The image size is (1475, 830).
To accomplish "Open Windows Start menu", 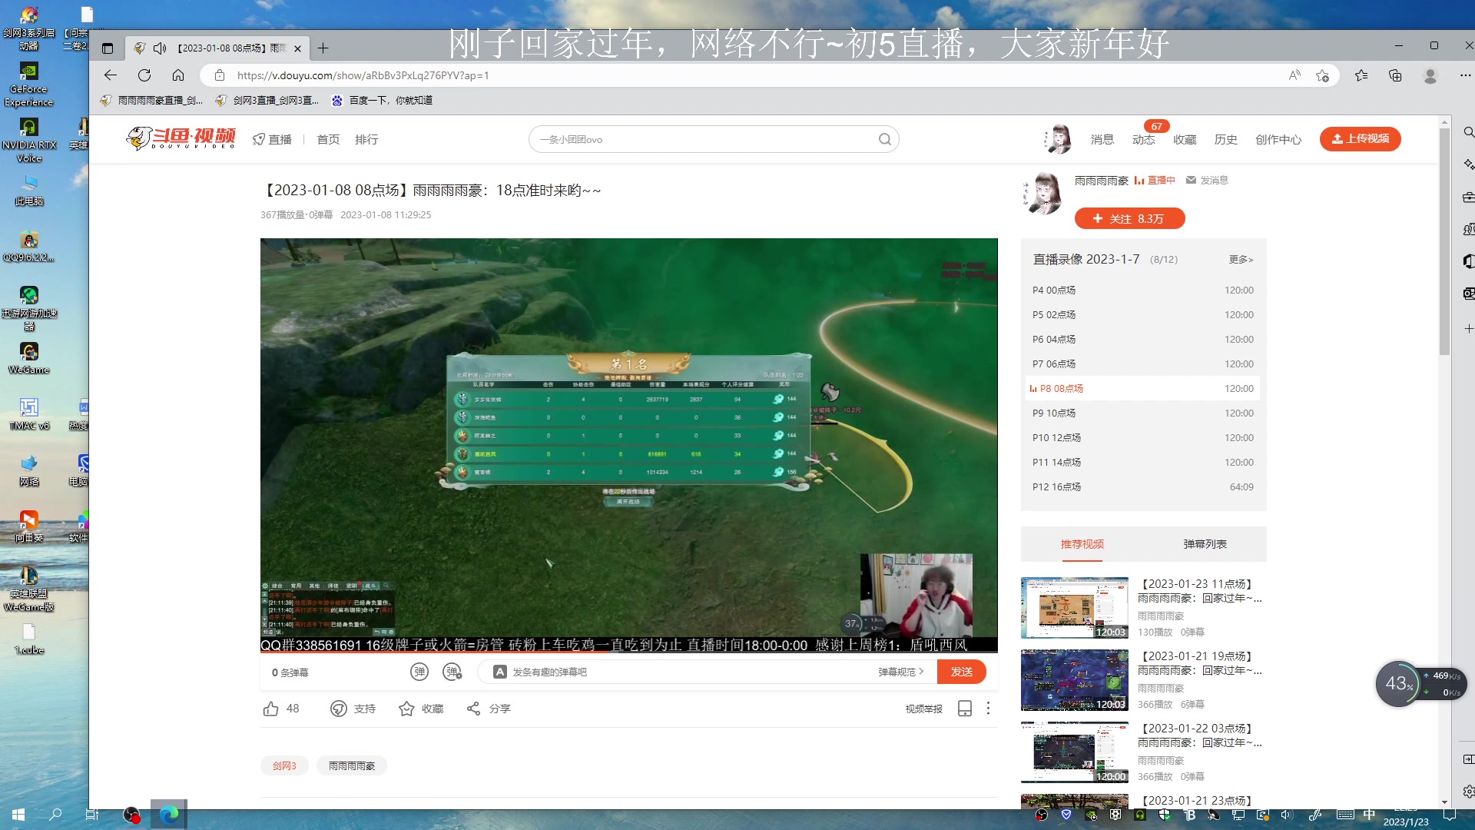I will [x=18, y=815].
